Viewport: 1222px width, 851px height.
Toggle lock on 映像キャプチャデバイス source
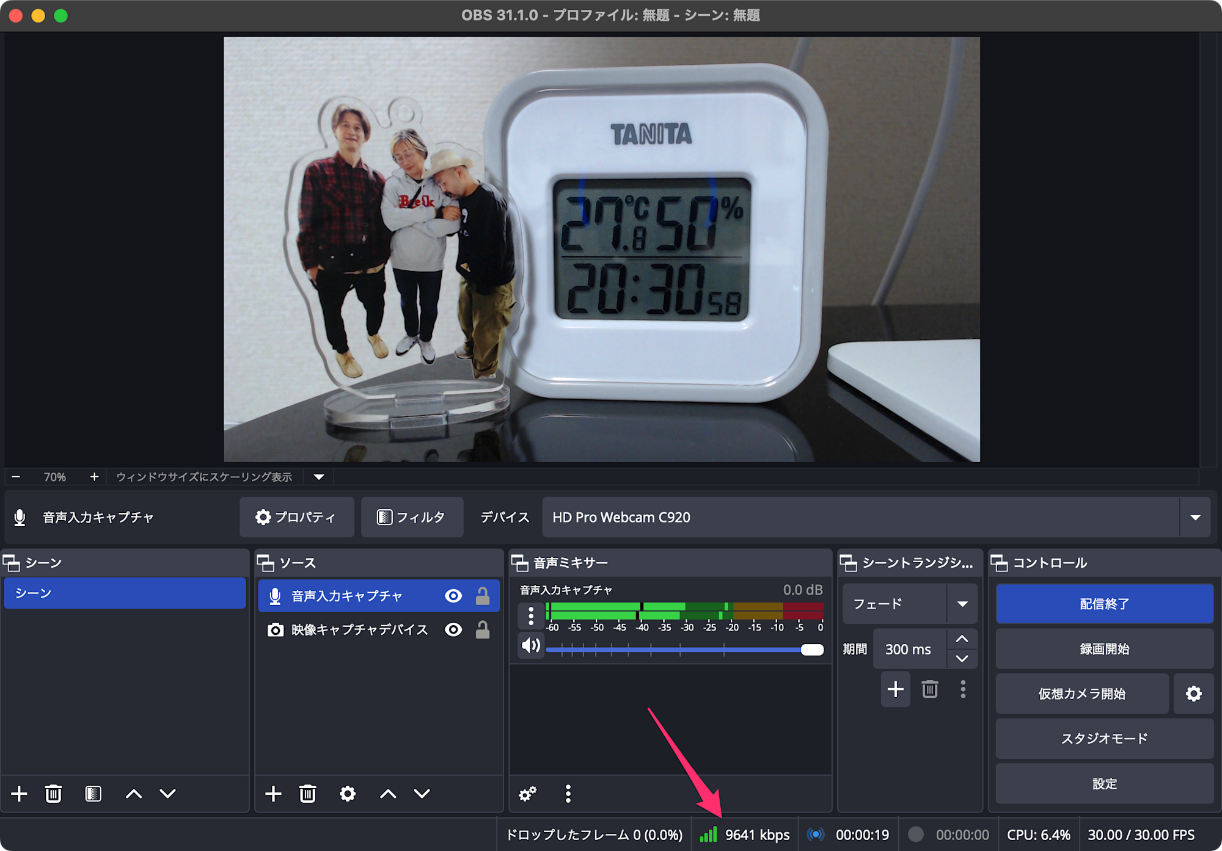[483, 629]
